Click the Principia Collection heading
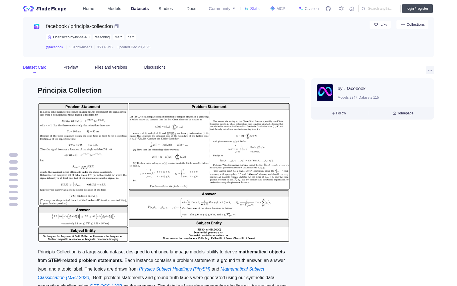 point(70,90)
